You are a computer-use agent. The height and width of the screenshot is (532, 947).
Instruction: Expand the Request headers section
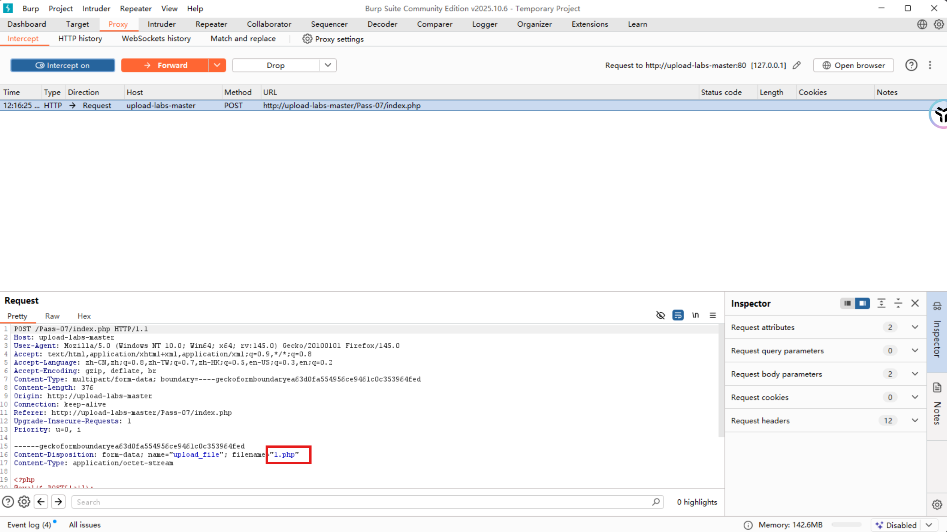coord(915,420)
